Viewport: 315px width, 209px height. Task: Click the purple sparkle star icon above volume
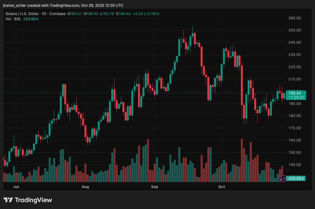tap(281, 179)
